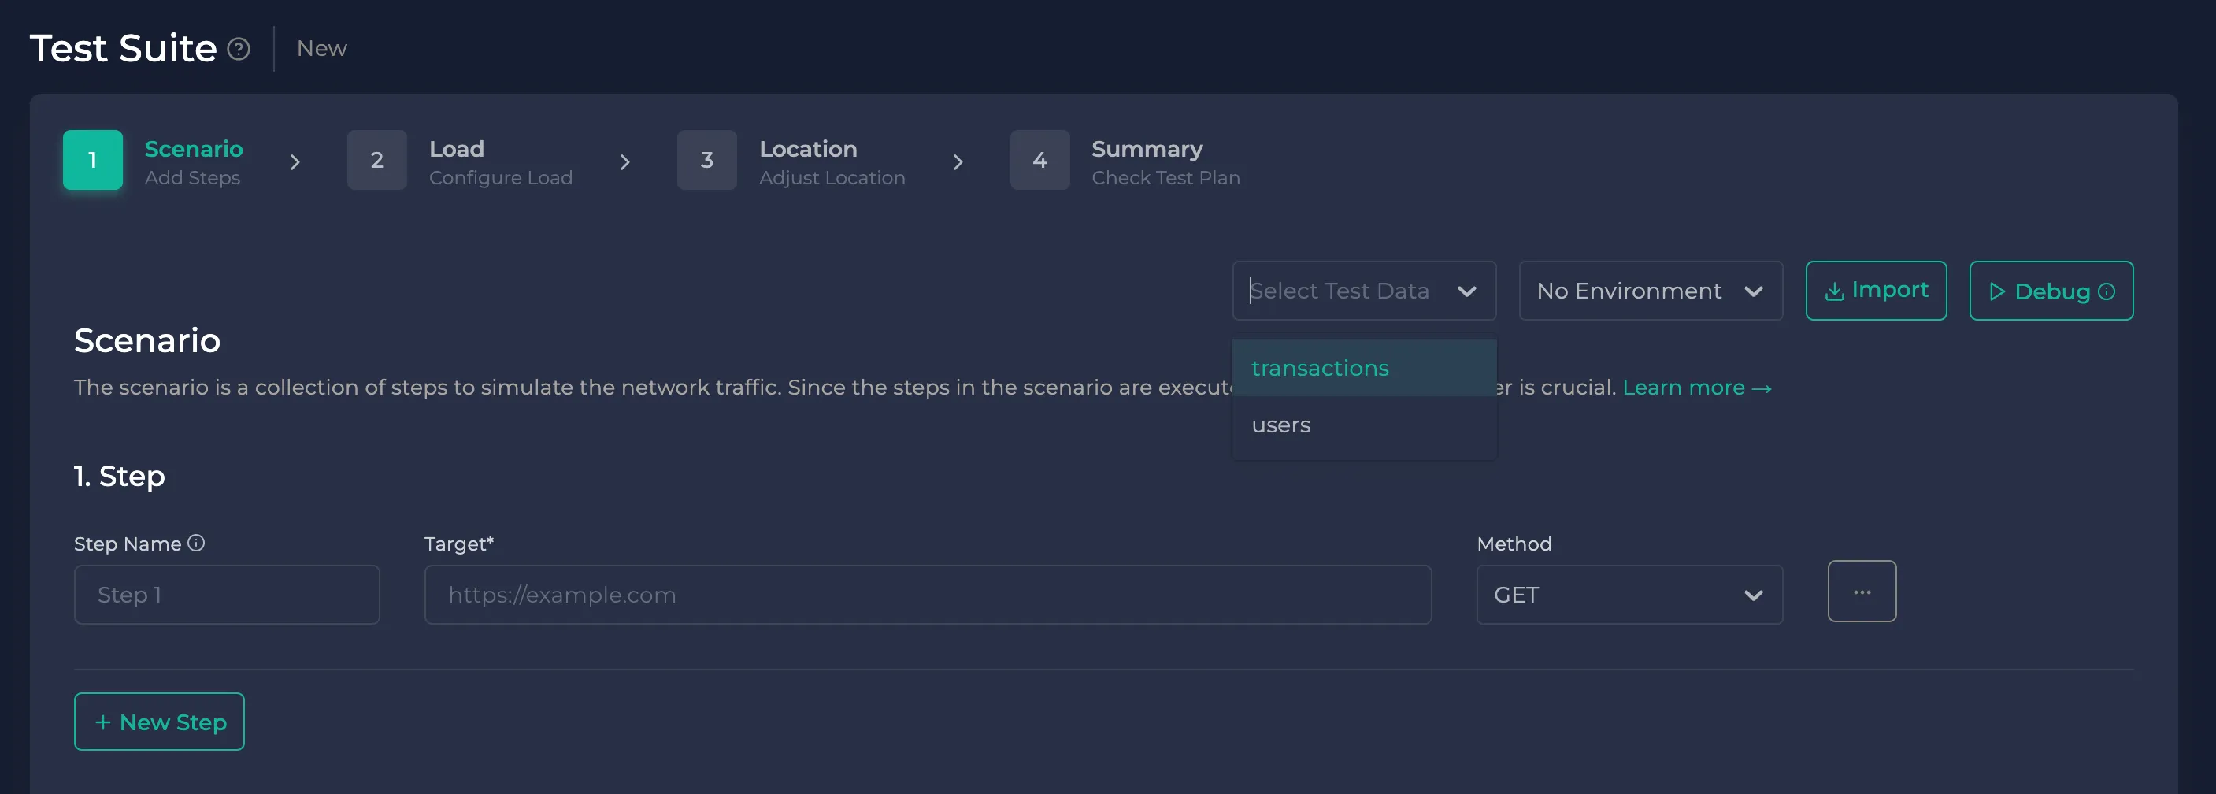Select transactions from the test data list

[1363, 368]
